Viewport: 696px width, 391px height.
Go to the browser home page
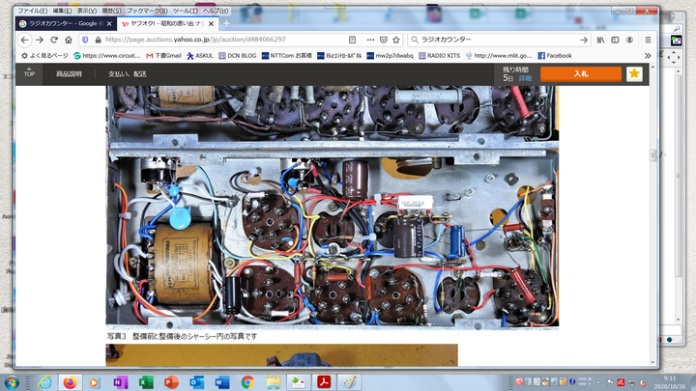69,40
